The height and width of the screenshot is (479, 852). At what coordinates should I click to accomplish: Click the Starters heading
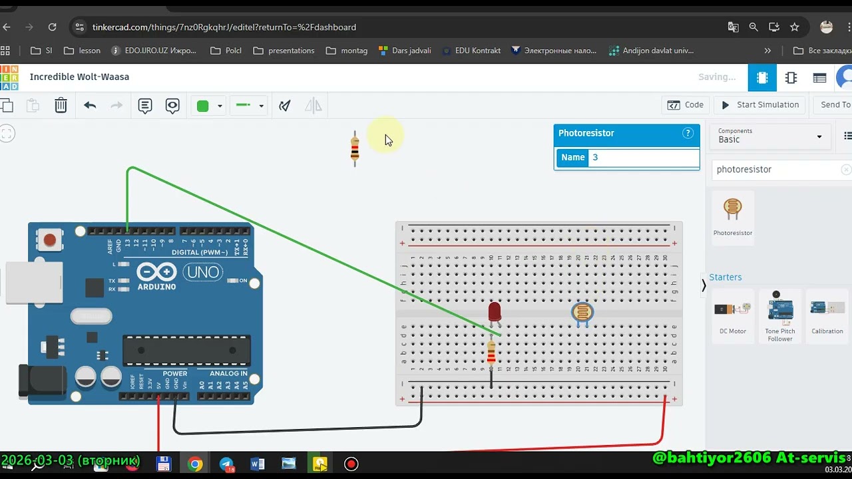pos(725,277)
